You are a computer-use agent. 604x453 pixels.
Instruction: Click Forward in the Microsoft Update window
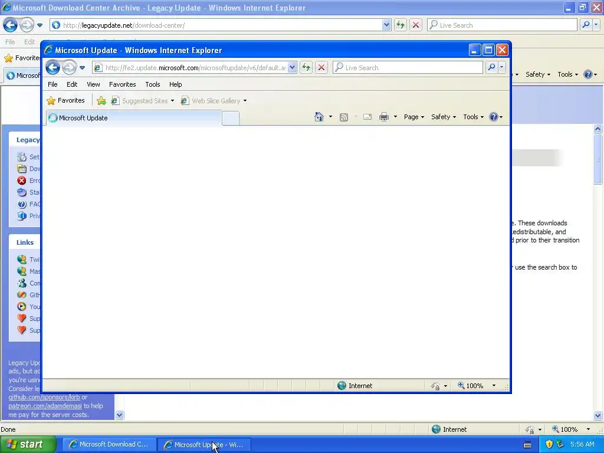click(x=70, y=68)
